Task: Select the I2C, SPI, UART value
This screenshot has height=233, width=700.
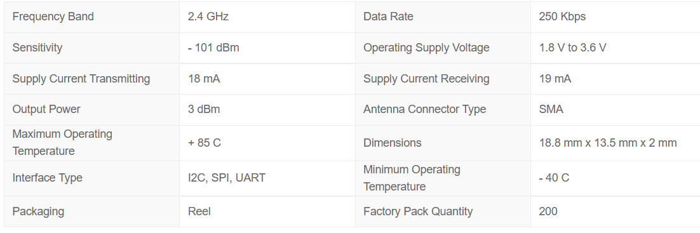Action: coord(226,178)
